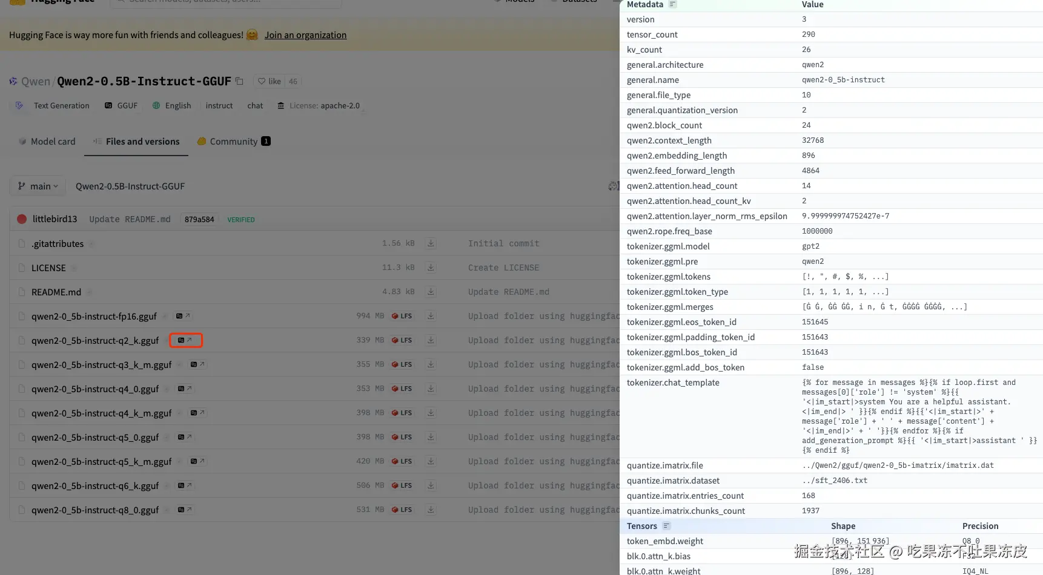
Task: Download the q8_0 gguf file
Action: [x=431, y=510]
